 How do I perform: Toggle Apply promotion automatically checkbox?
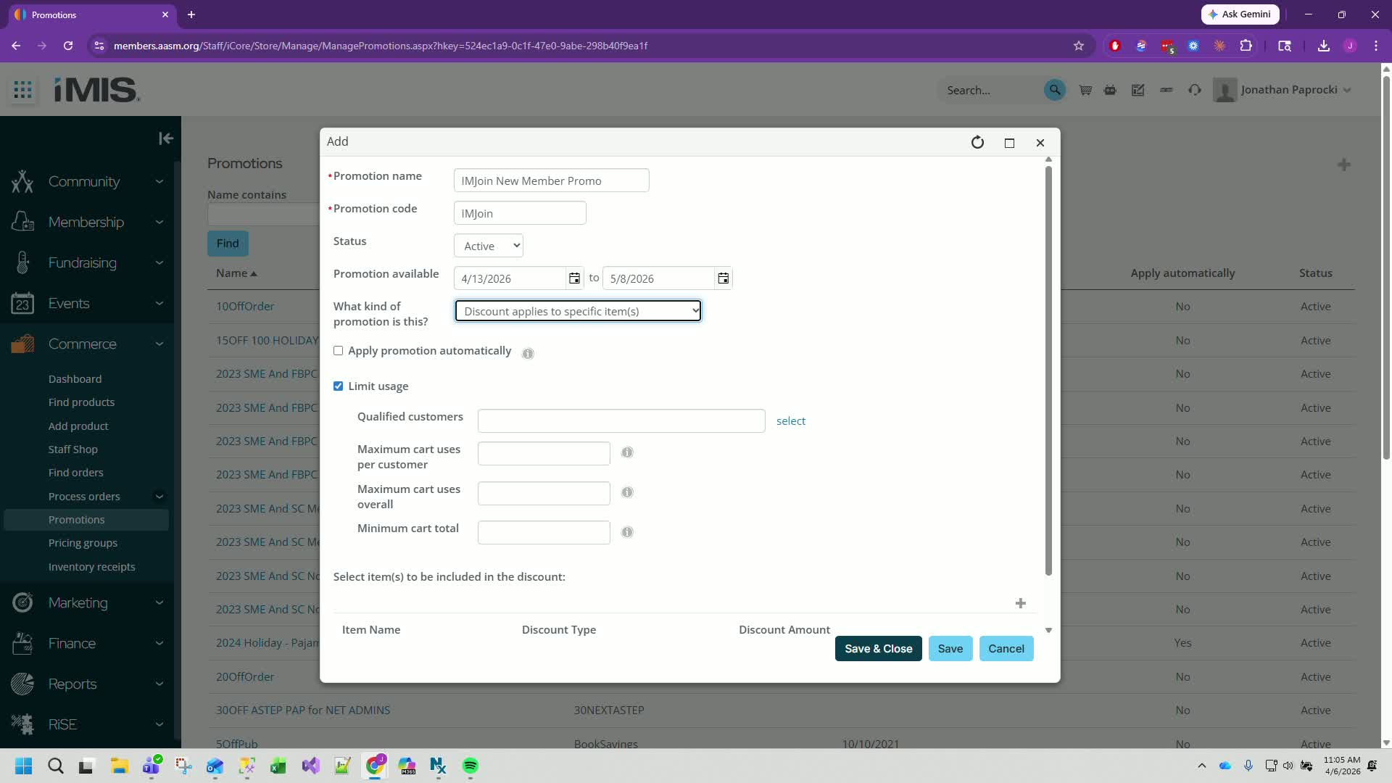[x=338, y=351]
